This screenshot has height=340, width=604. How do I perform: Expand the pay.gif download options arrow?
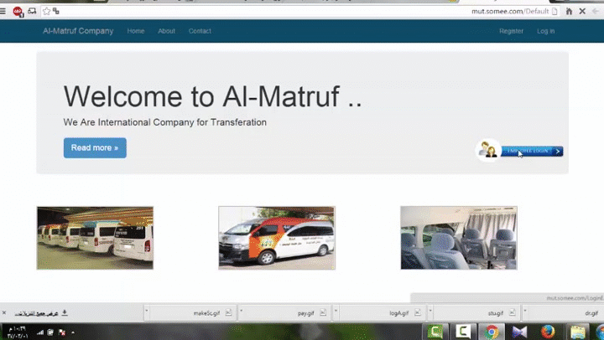(x=242, y=312)
